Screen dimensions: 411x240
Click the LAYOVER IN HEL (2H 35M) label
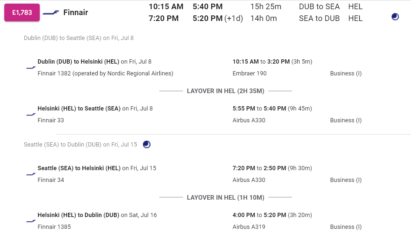click(226, 91)
